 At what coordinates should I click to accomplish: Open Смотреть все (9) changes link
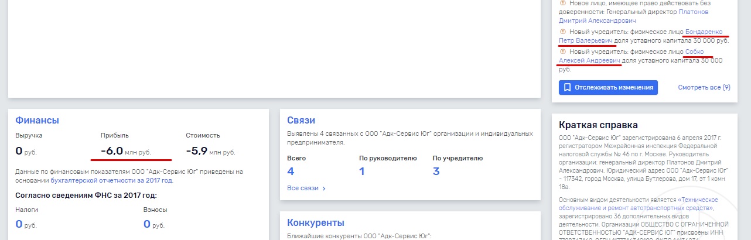pos(704,88)
